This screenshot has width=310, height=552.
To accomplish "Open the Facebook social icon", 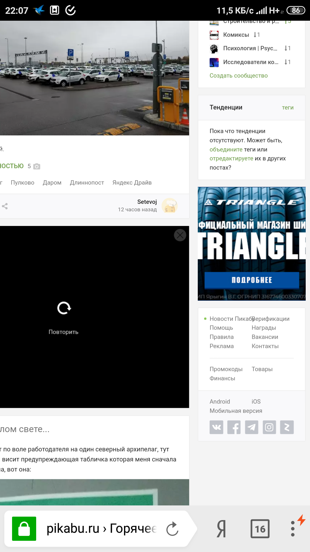I will 234,427.
